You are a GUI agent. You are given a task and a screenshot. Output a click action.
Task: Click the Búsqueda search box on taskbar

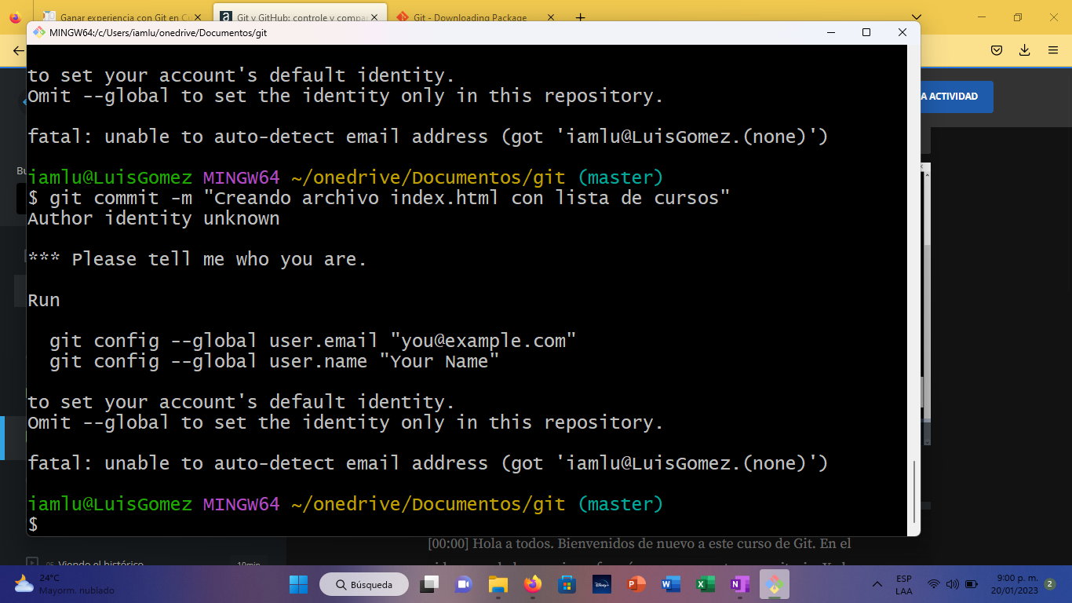(x=364, y=584)
